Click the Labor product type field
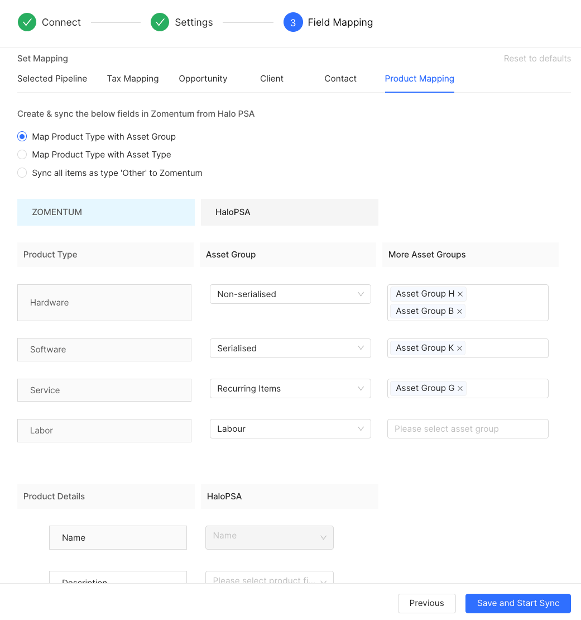This screenshot has width=581, height=620. click(104, 431)
